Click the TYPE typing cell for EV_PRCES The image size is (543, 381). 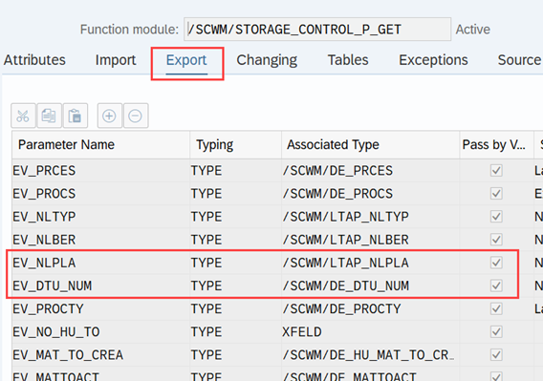pos(235,171)
